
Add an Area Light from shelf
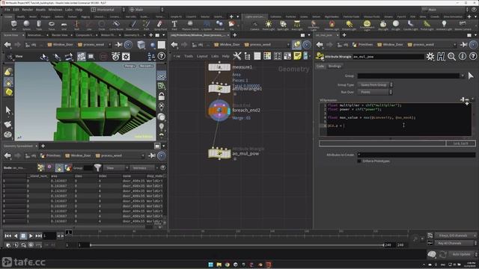coord(297,25)
